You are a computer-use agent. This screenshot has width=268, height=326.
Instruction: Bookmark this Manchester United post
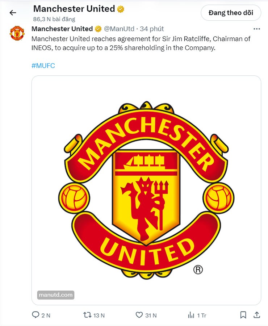tap(243, 315)
